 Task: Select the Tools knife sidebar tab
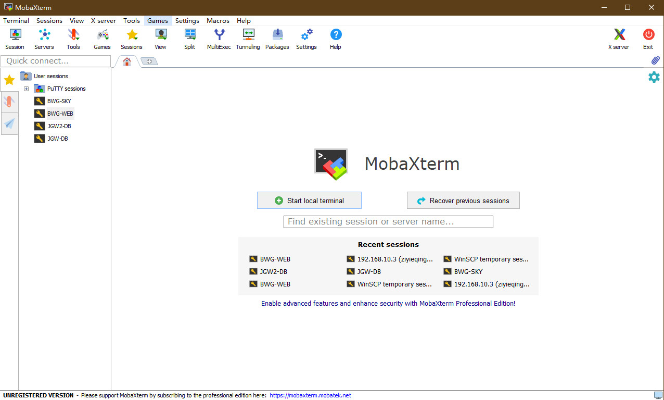click(9, 102)
